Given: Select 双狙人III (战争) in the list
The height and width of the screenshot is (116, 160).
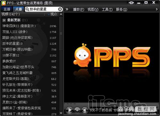Looking at the screenshot, I should (x=29, y=32).
